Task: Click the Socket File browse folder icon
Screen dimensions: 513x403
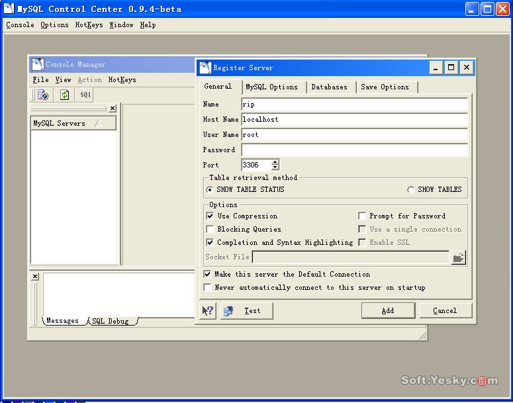Action: click(x=458, y=257)
